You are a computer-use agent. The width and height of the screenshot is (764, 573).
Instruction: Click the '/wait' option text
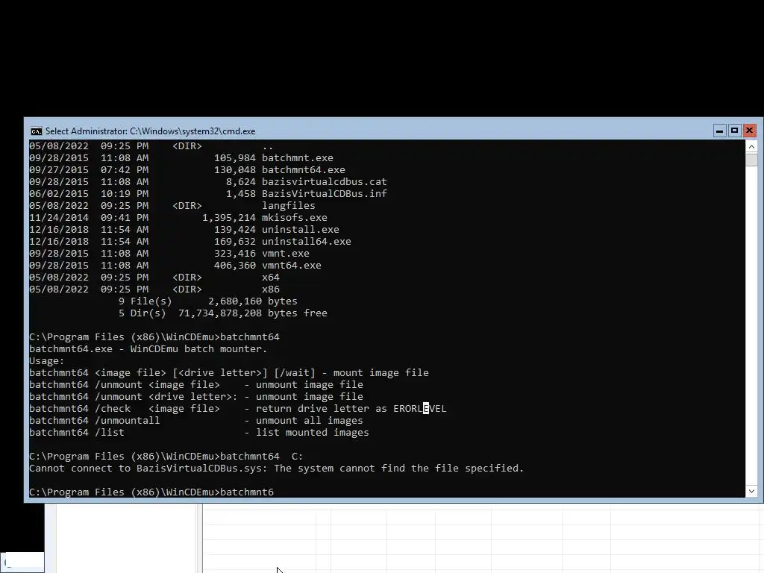tap(294, 373)
